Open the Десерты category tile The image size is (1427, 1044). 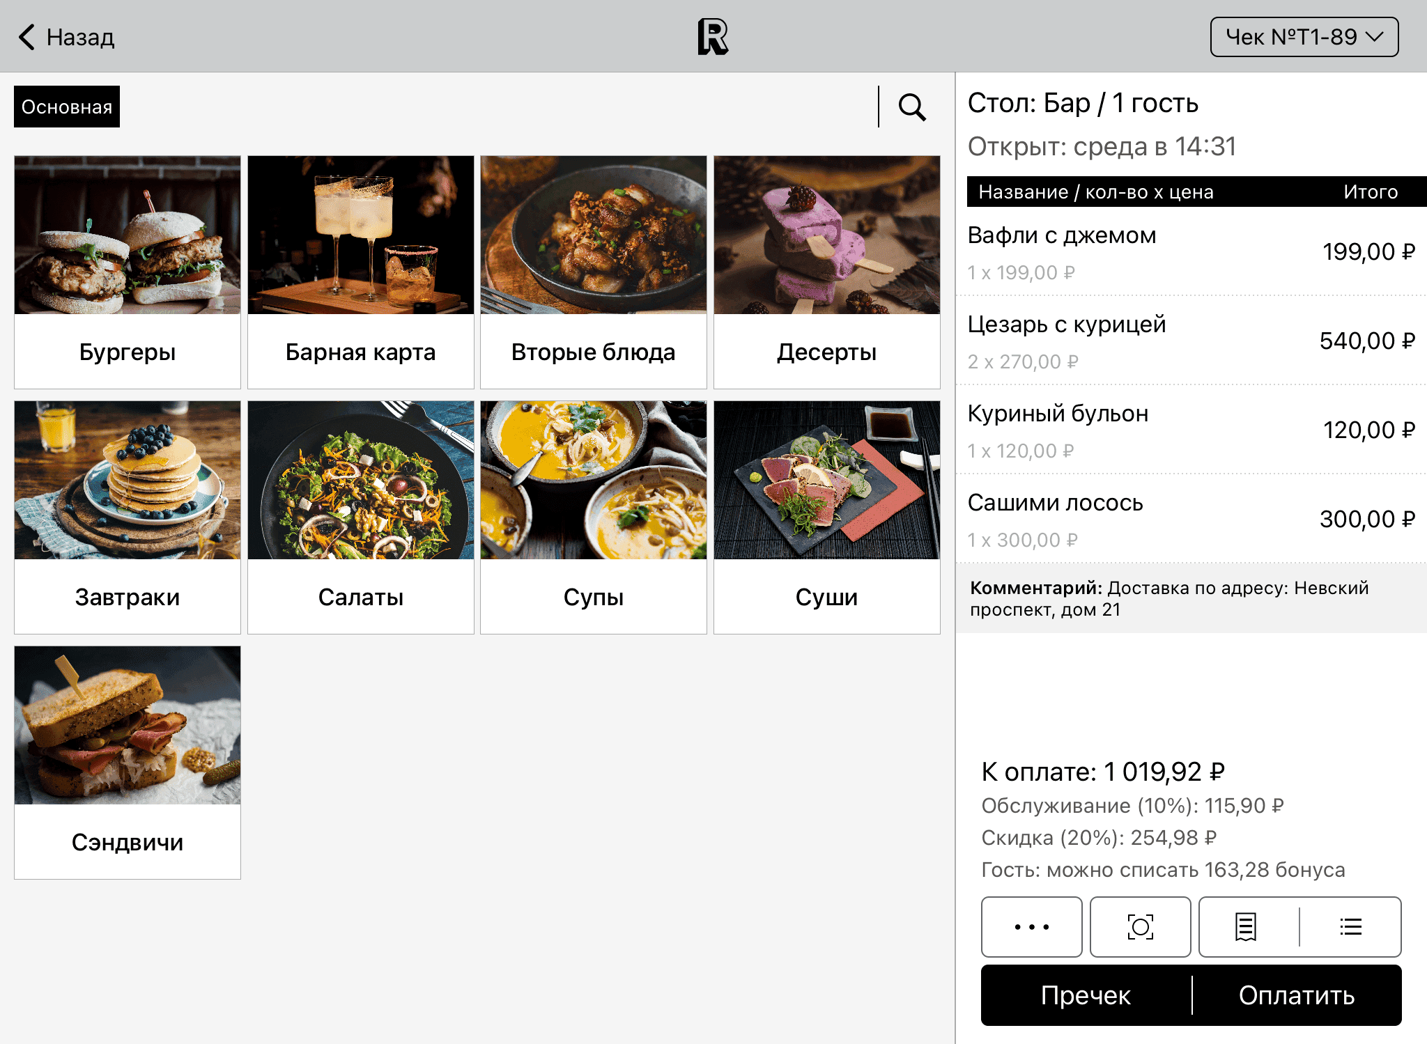[826, 272]
